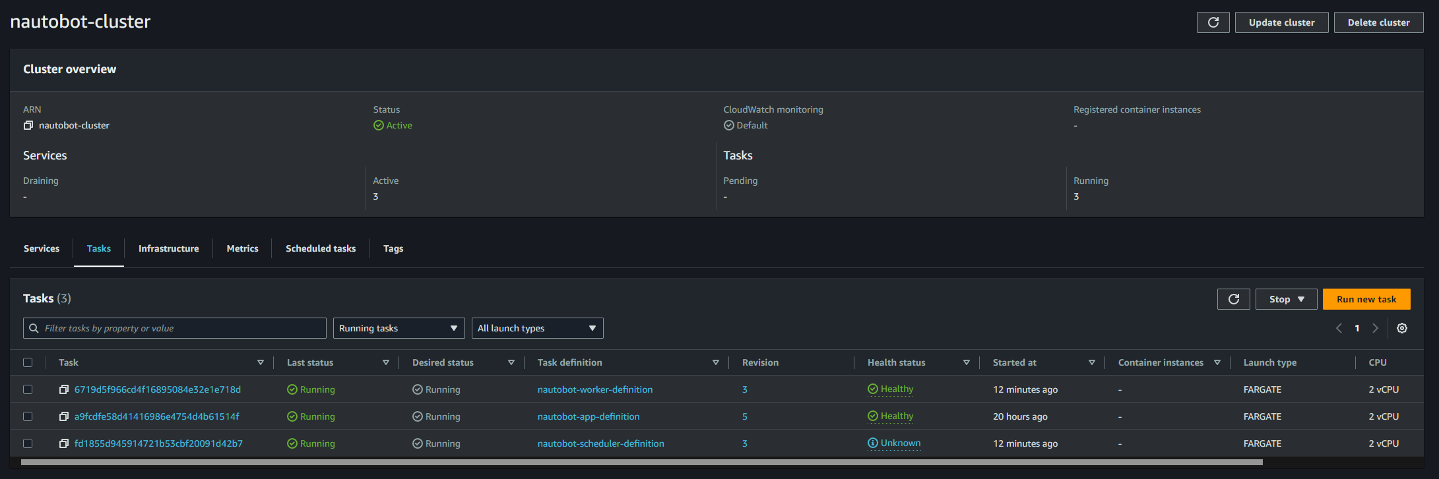
Task: Open Scheduled tasks tab
Action: (x=321, y=248)
